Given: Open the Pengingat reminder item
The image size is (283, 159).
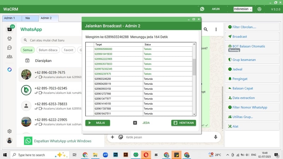Looking at the screenshot, I should [x=252, y=79].
